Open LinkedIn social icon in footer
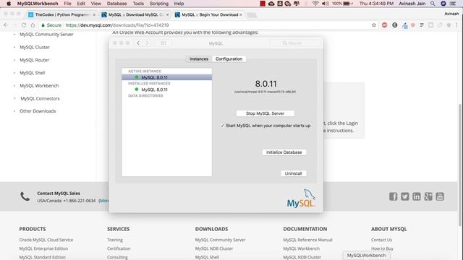This screenshot has width=463, height=260. coord(417,196)
